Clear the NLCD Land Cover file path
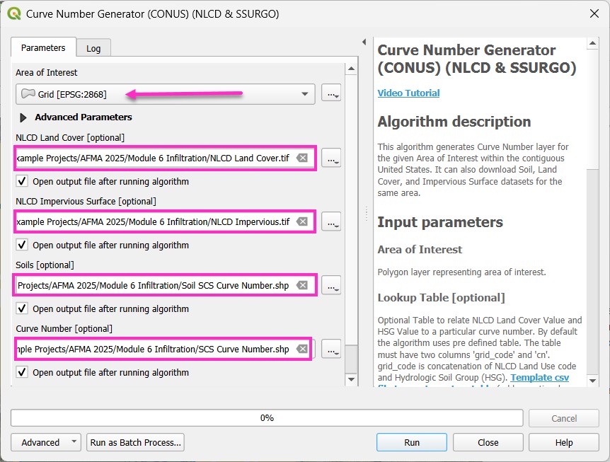 302,158
